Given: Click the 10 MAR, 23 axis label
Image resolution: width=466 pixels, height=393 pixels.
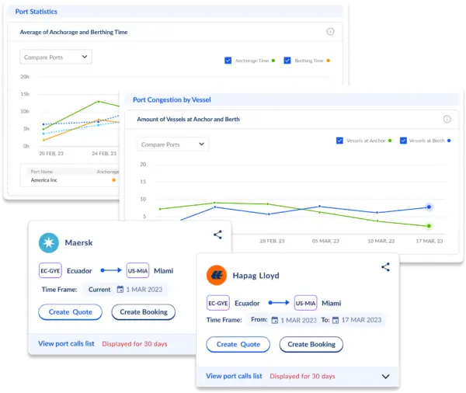Looking at the screenshot, I should [x=381, y=241].
